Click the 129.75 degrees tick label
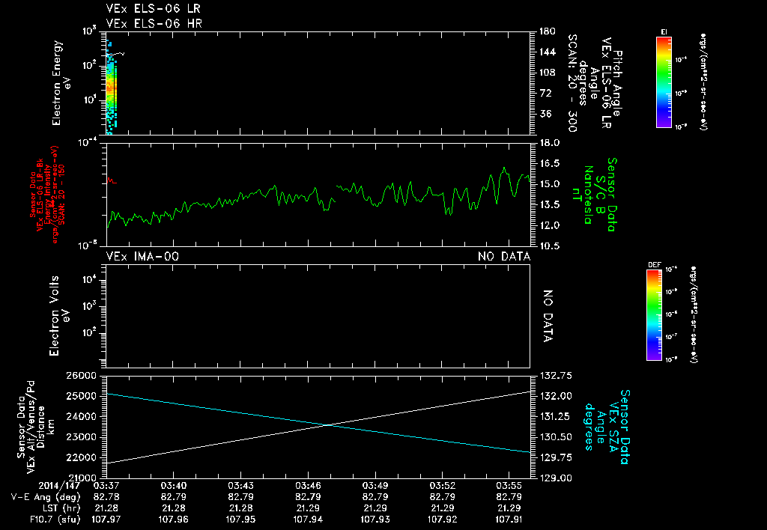 coord(555,457)
